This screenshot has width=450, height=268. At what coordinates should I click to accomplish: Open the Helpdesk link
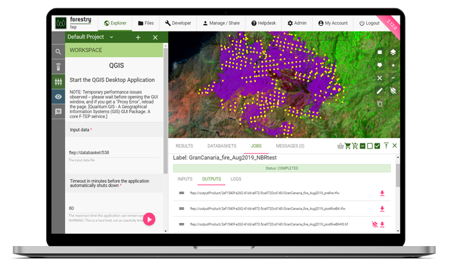pyautogui.click(x=263, y=23)
